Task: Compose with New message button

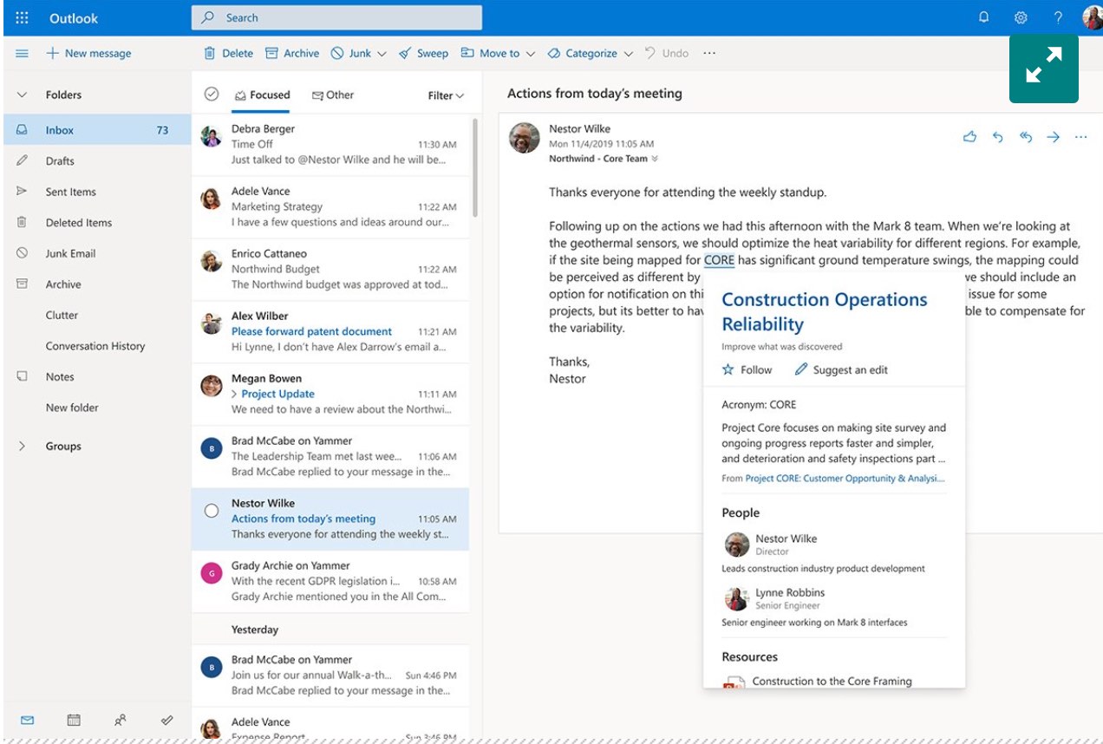Action: [88, 54]
